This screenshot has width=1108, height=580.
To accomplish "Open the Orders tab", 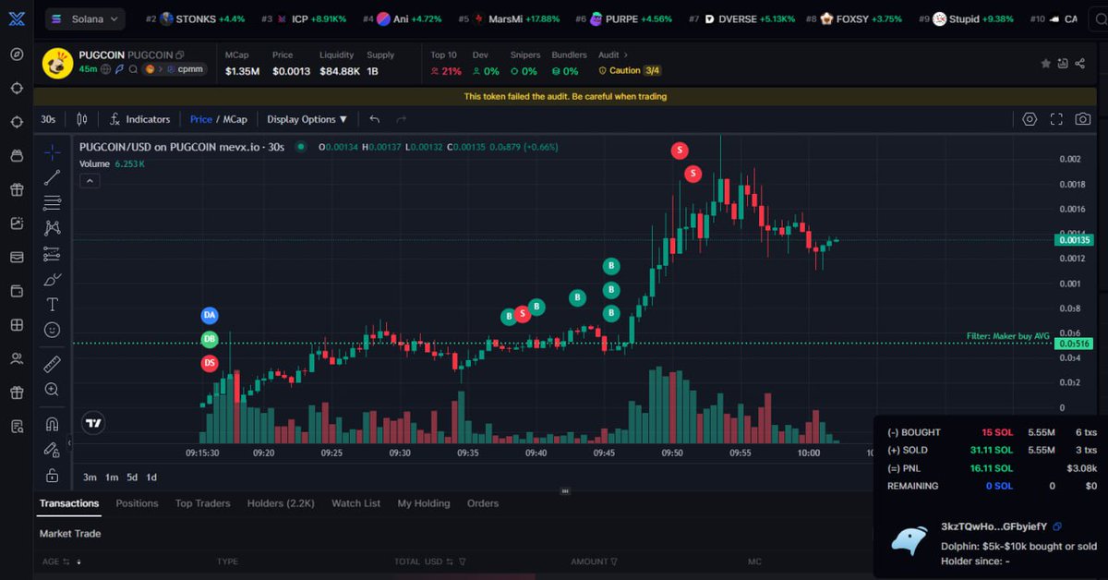I will [x=483, y=503].
